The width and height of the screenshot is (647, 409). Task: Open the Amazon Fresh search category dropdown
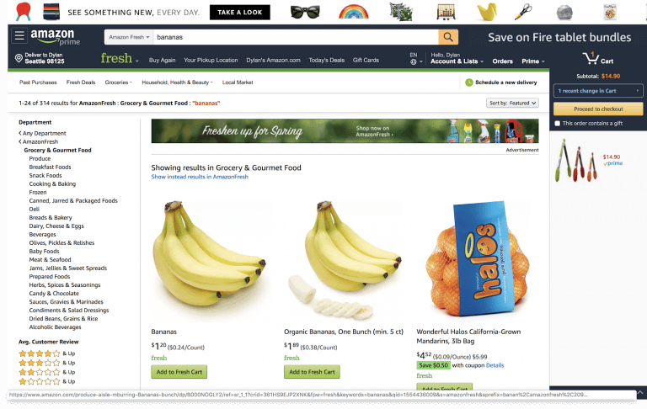click(x=129, y=37)
